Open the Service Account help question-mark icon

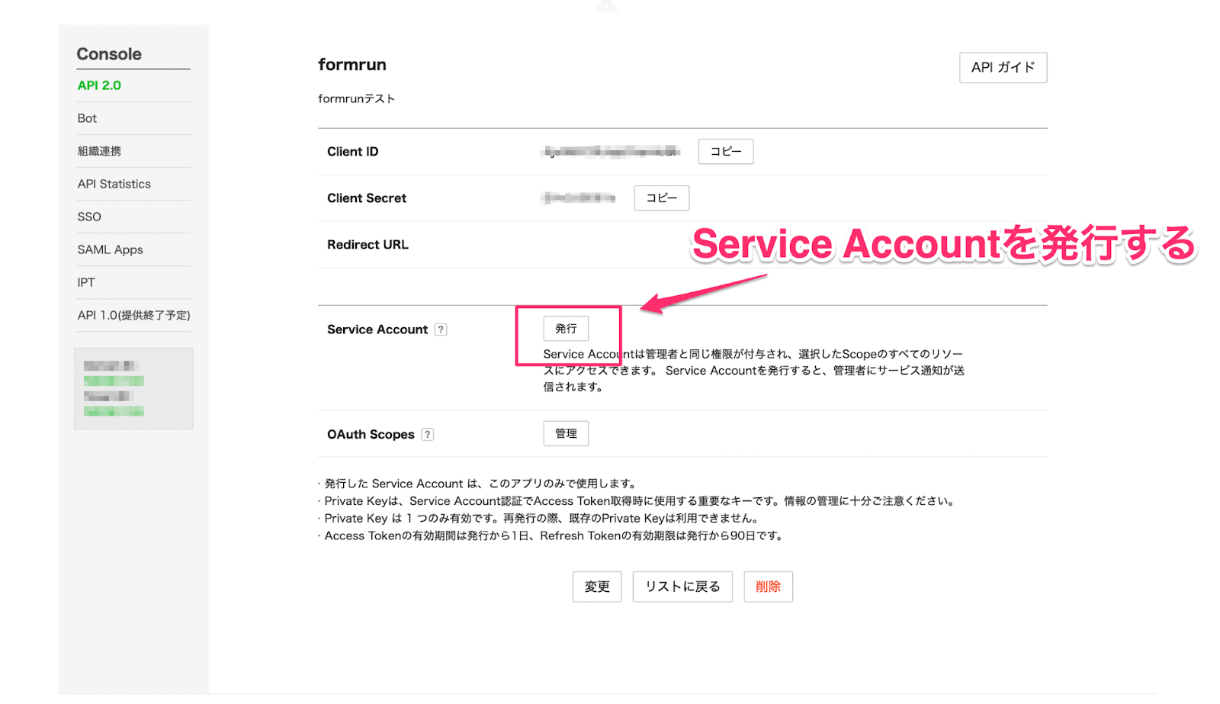[441, 329]
